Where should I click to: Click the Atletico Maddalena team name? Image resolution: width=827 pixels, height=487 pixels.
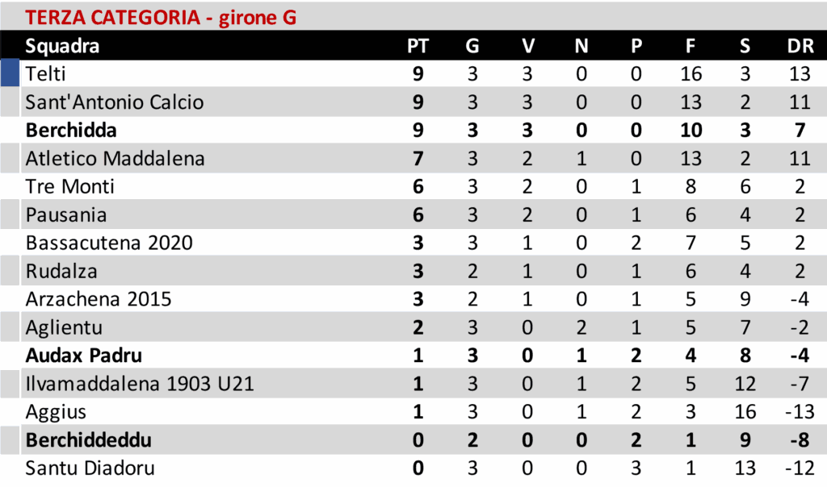115,159
